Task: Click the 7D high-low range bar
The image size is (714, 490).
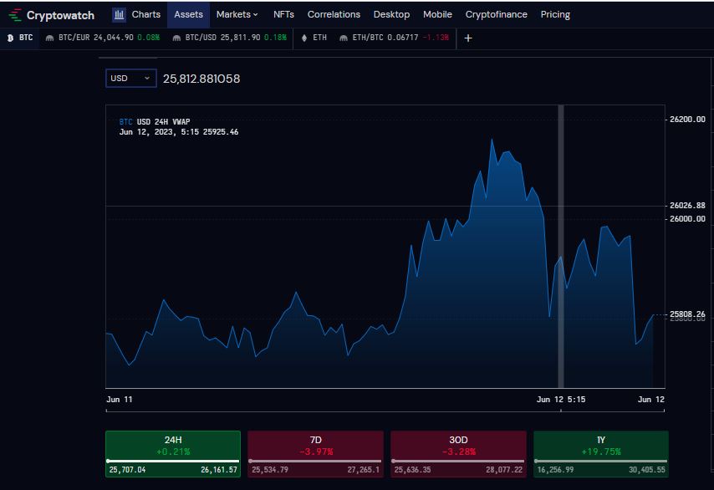Action: [315, 462]
